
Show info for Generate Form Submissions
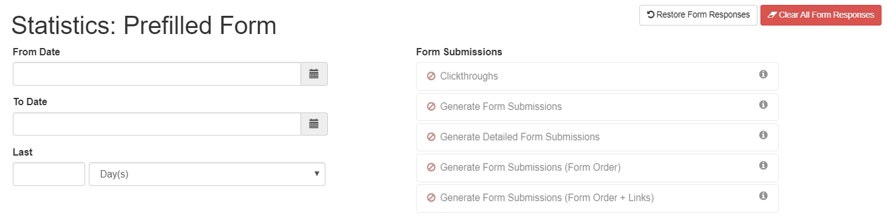763,105
